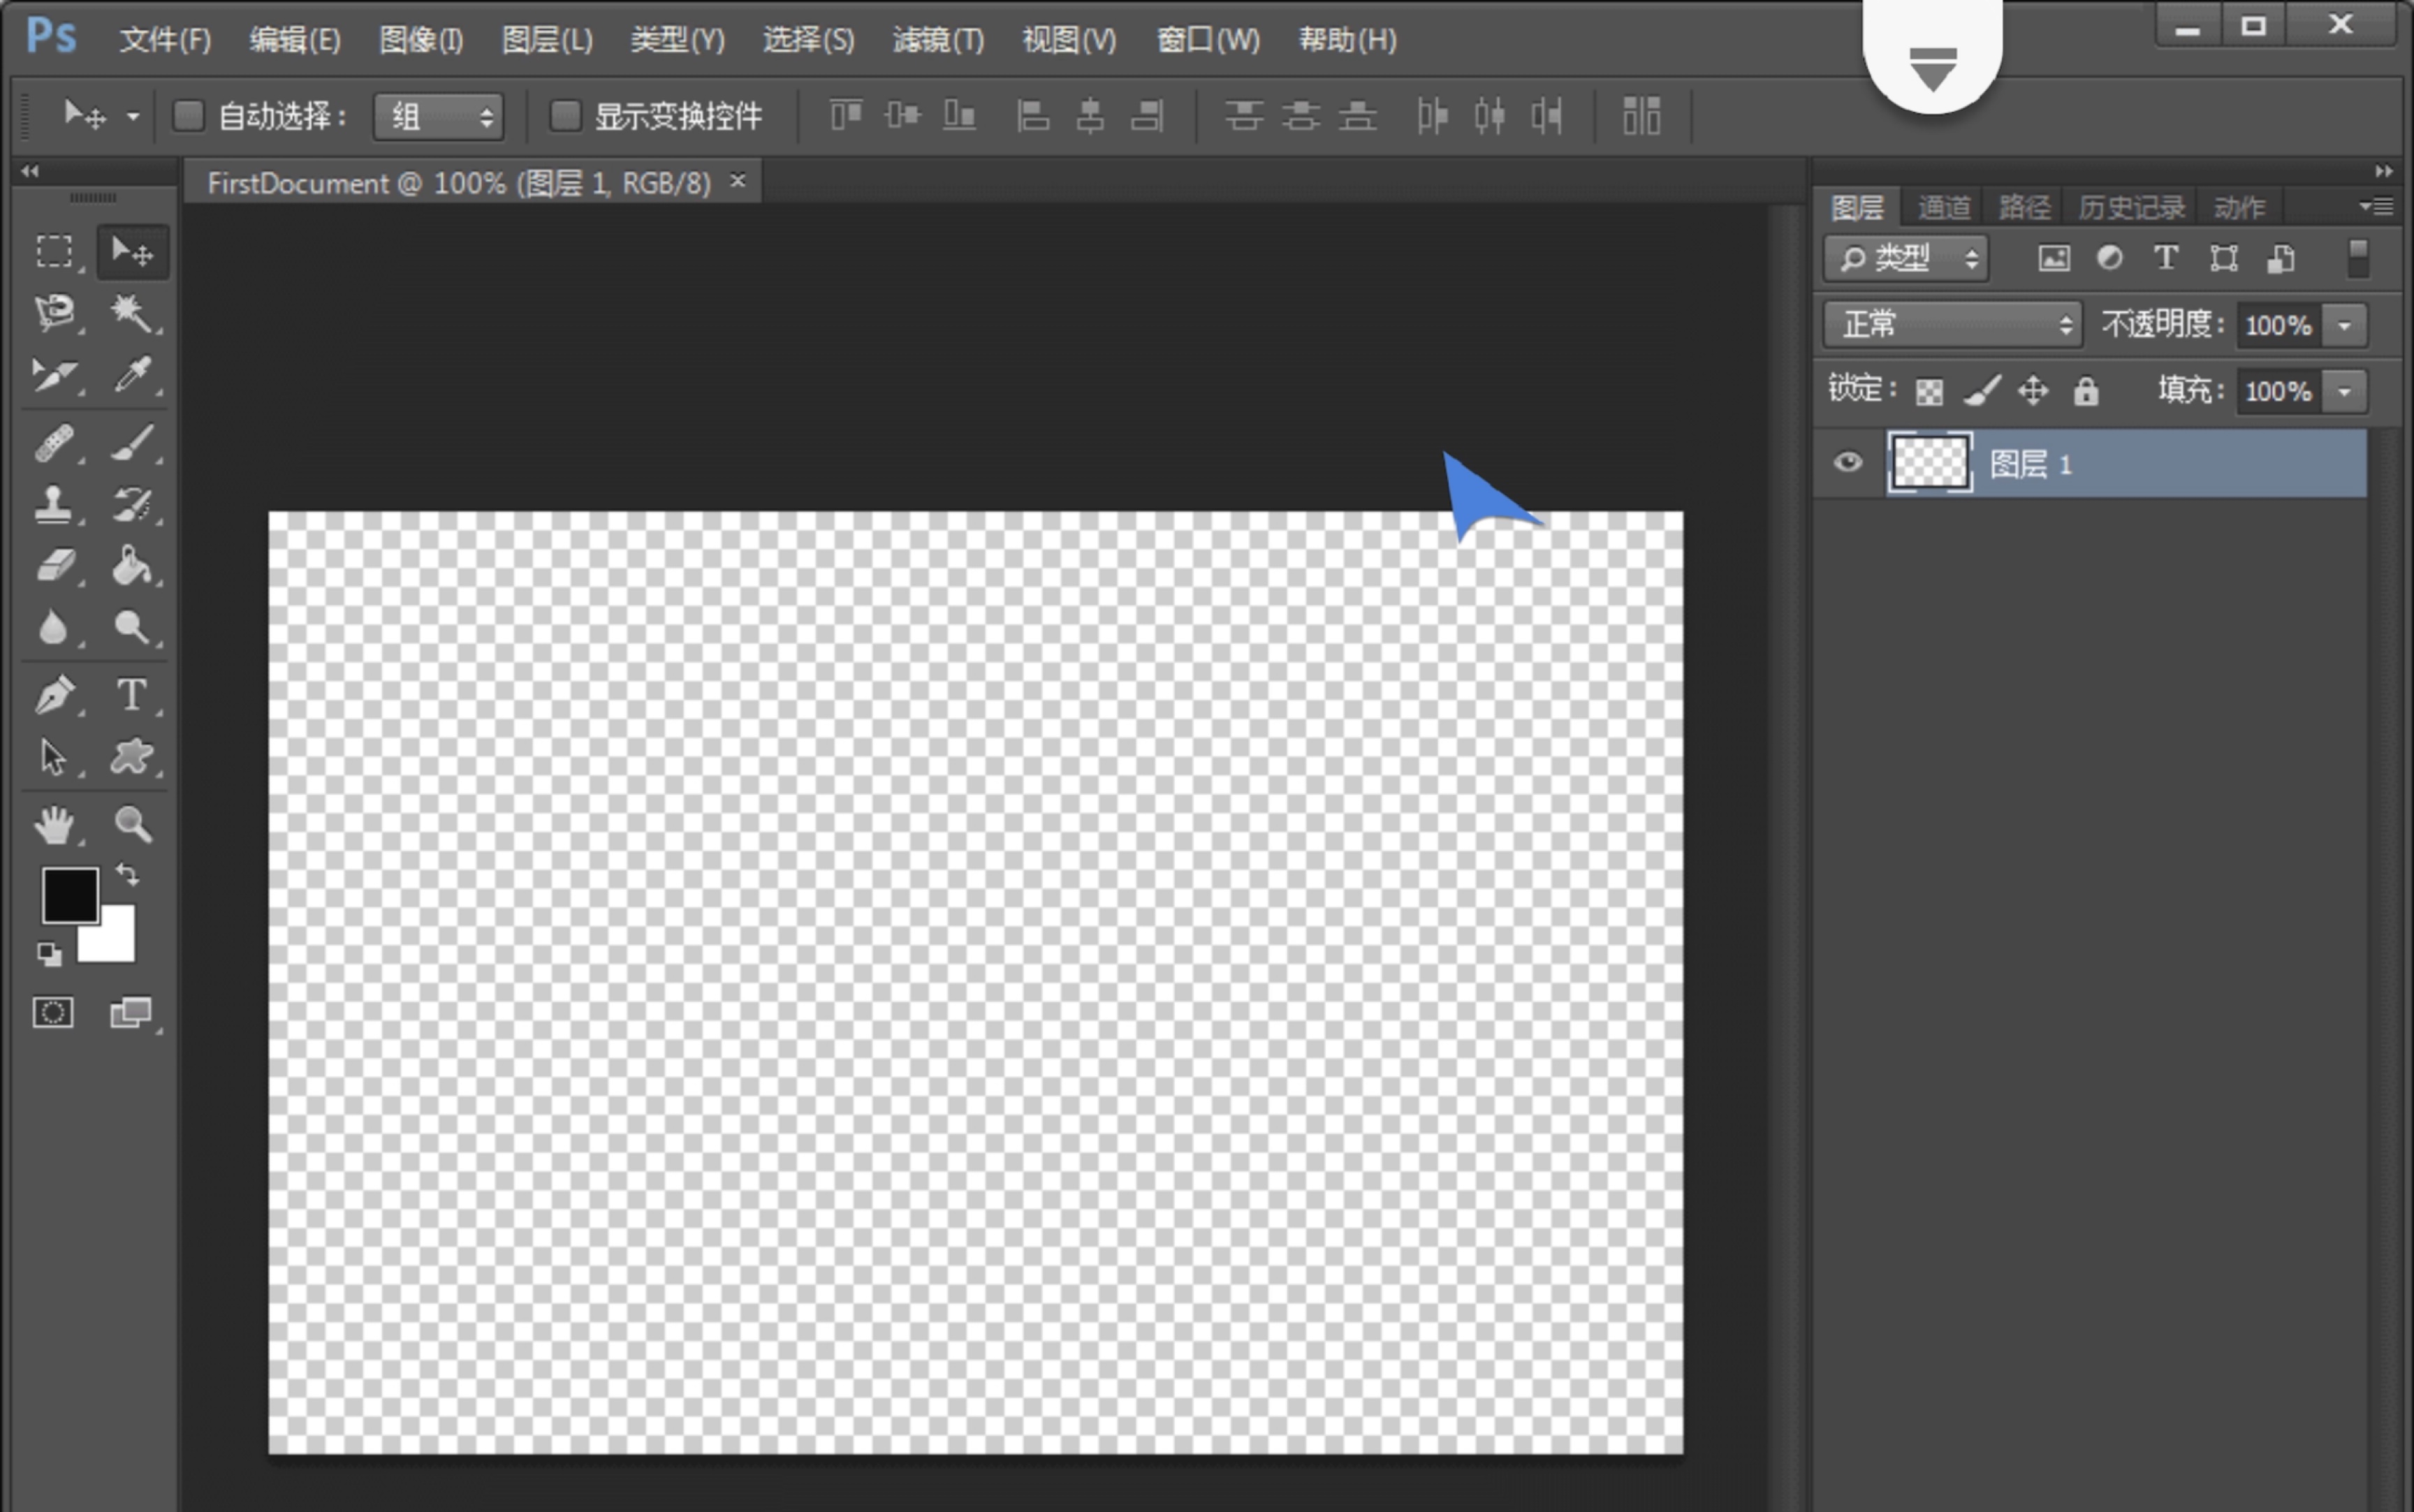Toggle Quick Mask mode

pyautogui.click(x=53, y=1013)
